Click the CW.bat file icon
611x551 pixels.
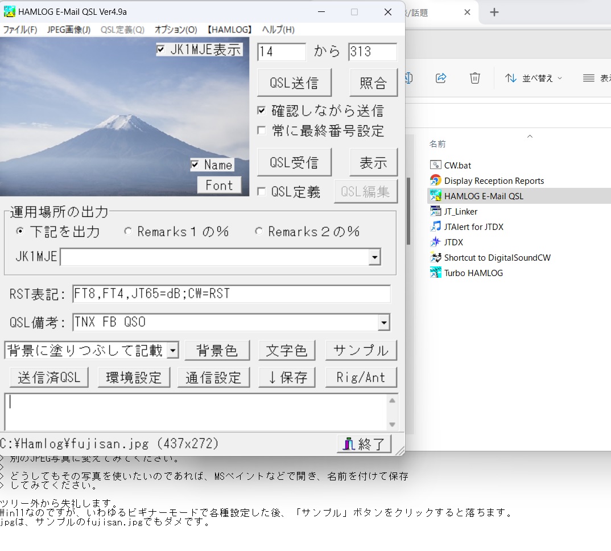click(436, 165)
